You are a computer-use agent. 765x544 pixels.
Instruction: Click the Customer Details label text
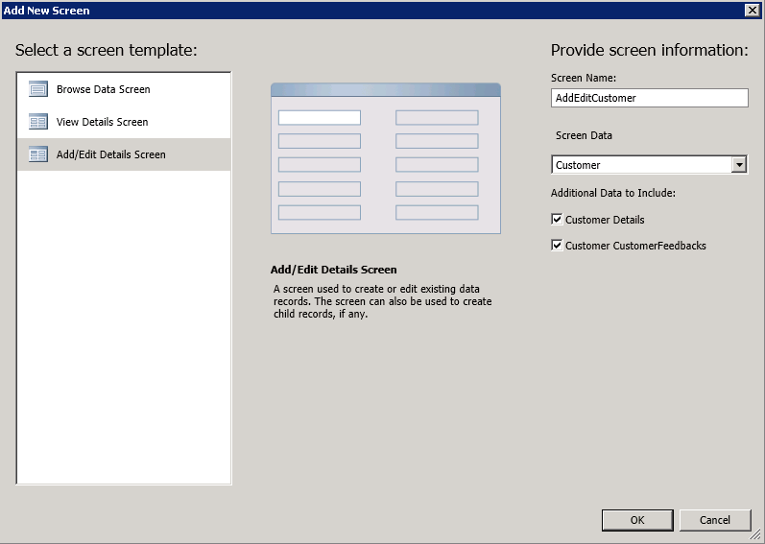pos(605,220)
